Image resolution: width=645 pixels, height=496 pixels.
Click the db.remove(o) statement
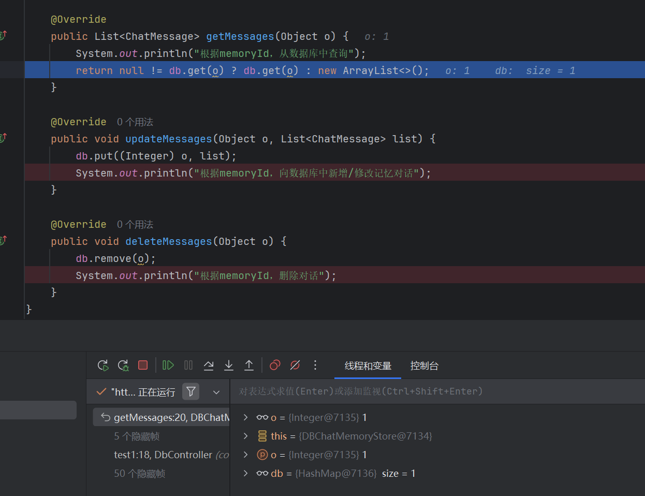pyautogui.click(x=115, y=258)
